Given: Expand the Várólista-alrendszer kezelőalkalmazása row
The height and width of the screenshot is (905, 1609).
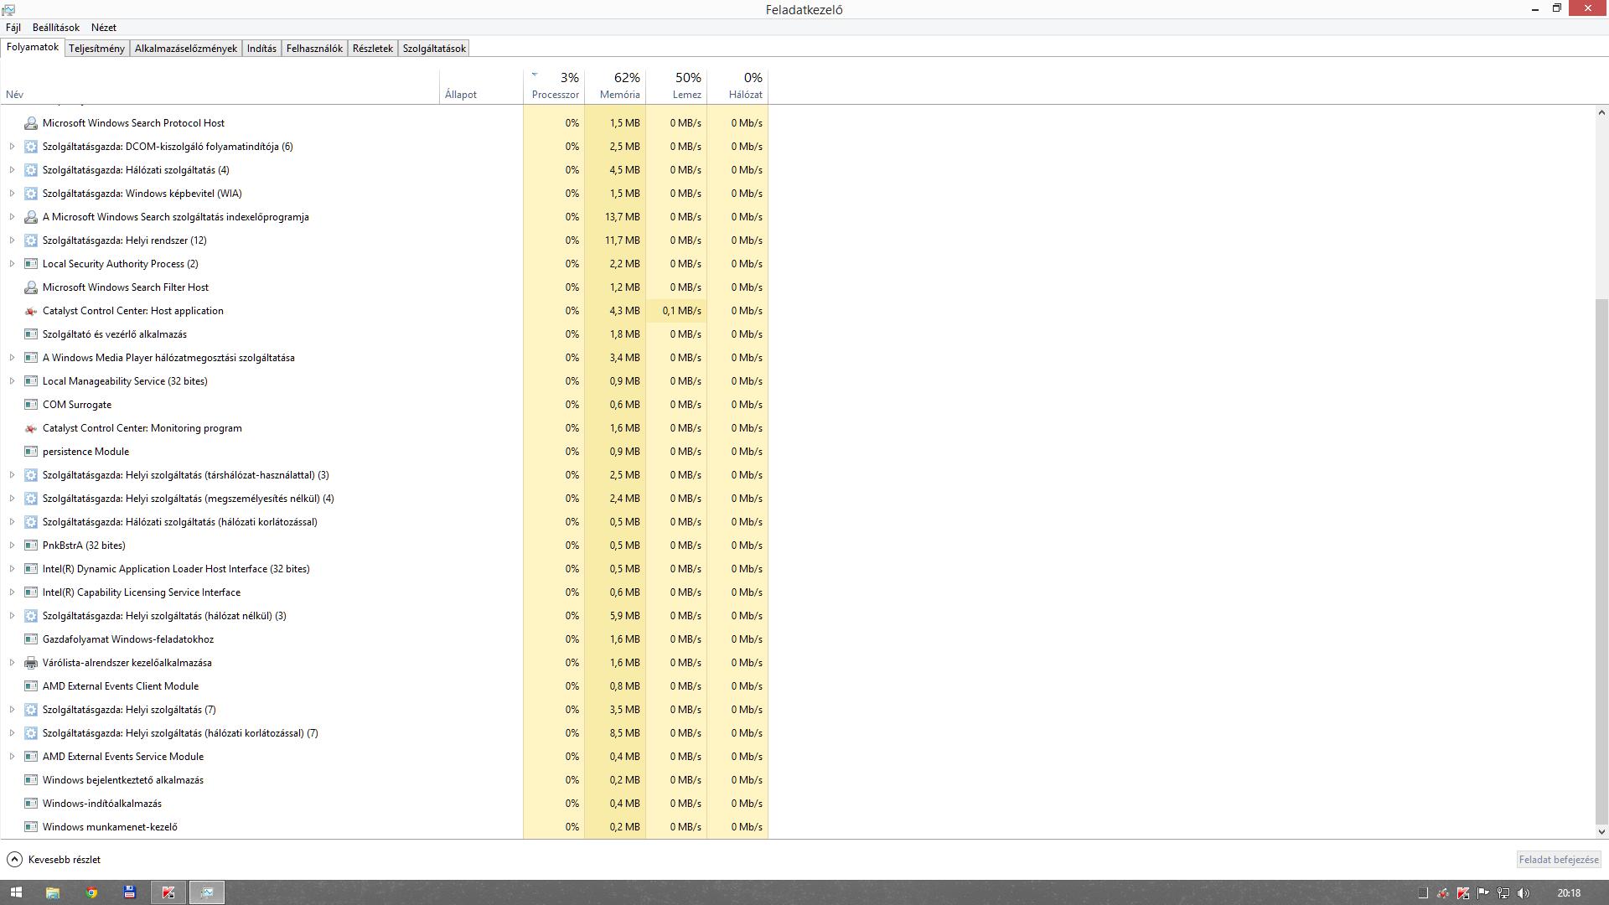Looking at the screenshot, I should pos(12,663).
